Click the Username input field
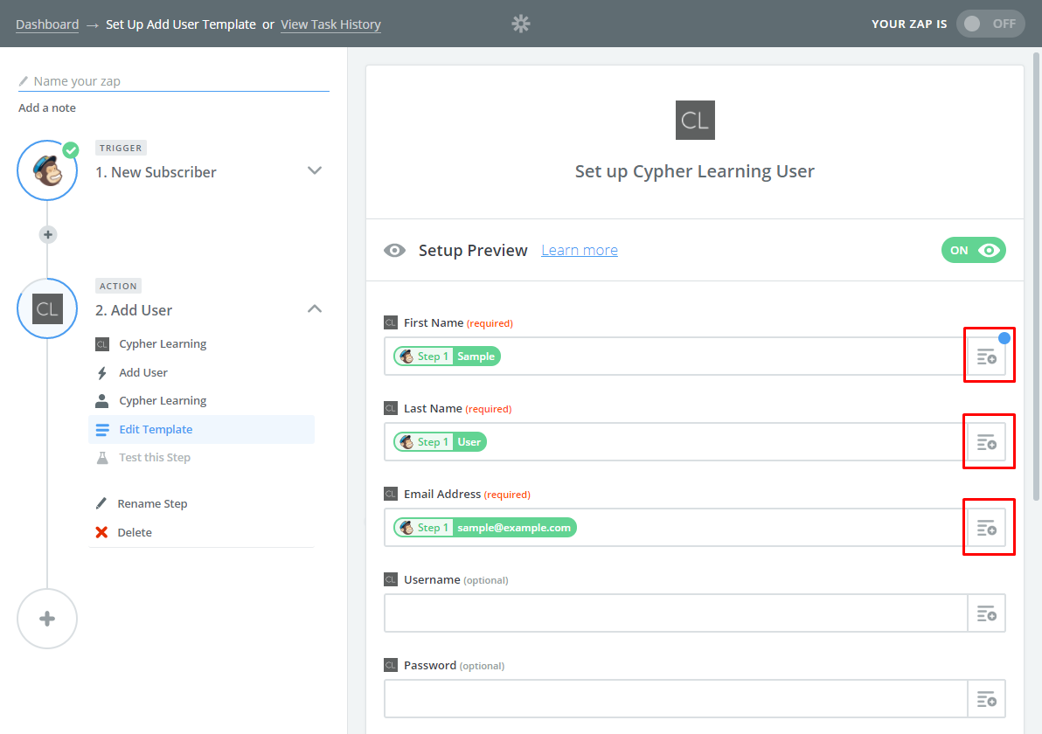 [x=676, y=613]
